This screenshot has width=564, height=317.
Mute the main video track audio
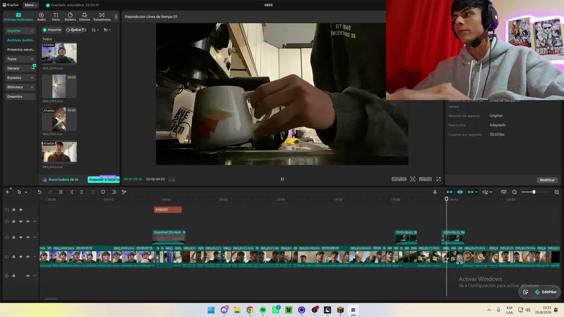[28, 257]
